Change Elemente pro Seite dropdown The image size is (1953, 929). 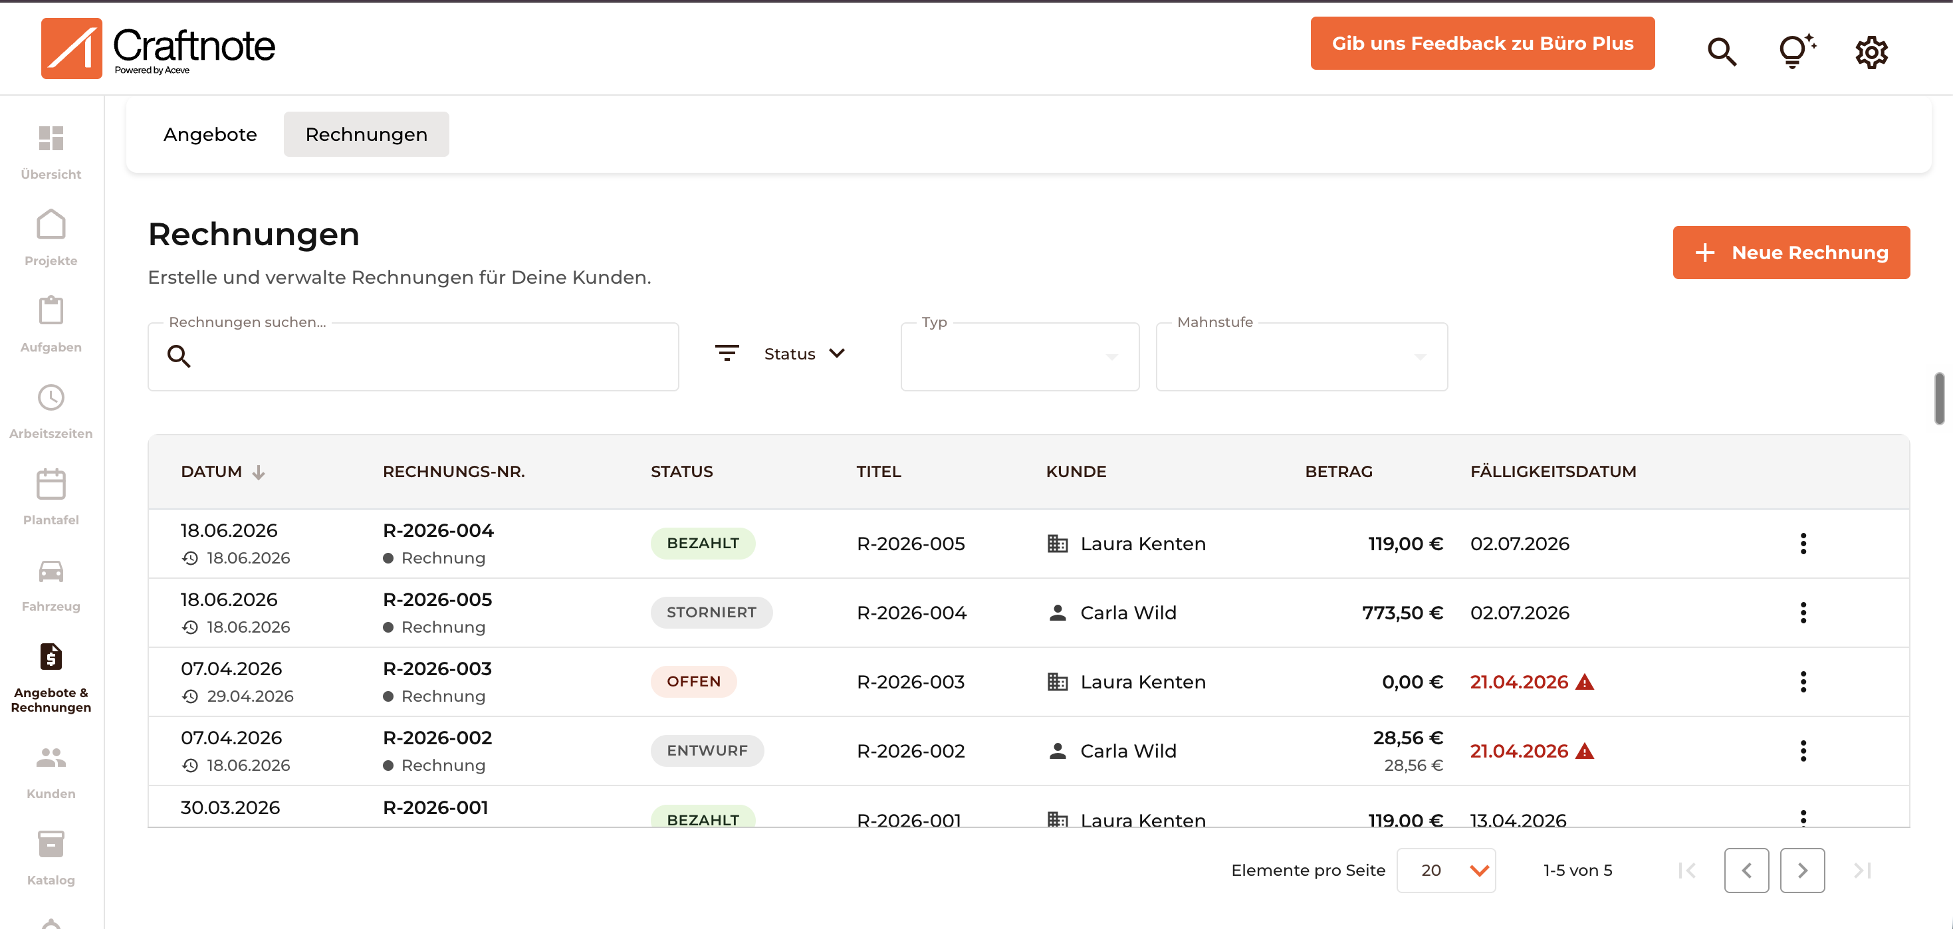click(x=1446, y=870)
